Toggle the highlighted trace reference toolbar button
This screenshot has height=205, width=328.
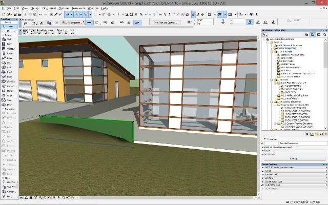point(220,14)
